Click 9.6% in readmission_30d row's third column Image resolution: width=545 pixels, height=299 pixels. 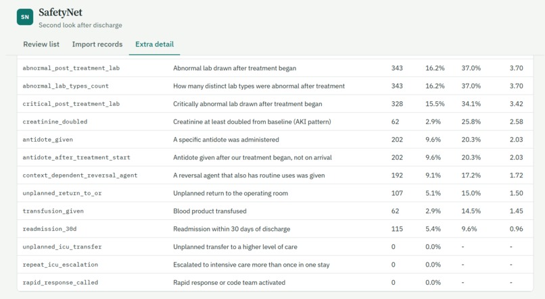pyautogui.click(x=469, y=229)
